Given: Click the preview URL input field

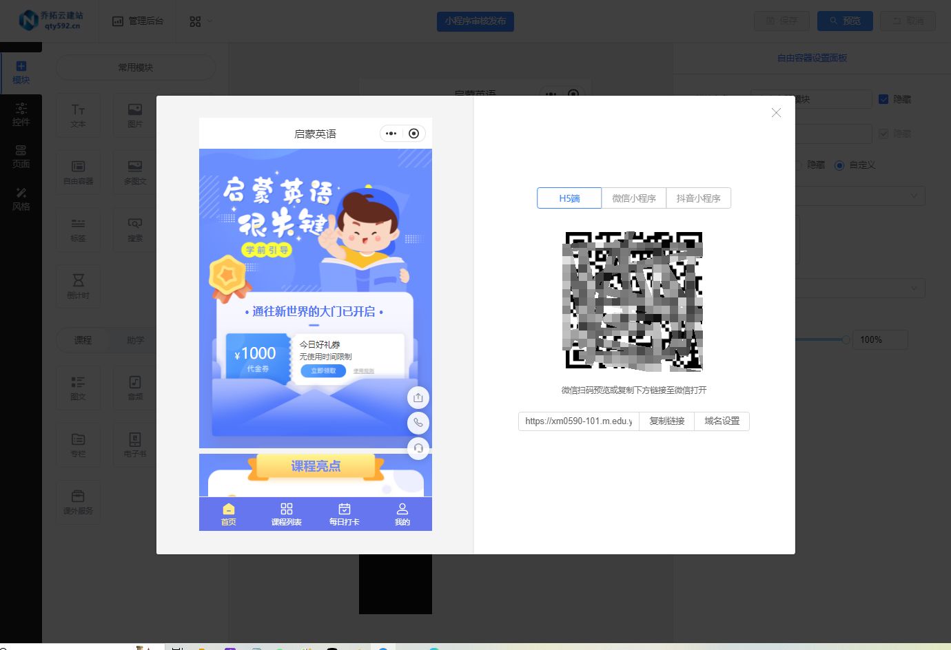Looking at the screenshot, I should 579,421.
